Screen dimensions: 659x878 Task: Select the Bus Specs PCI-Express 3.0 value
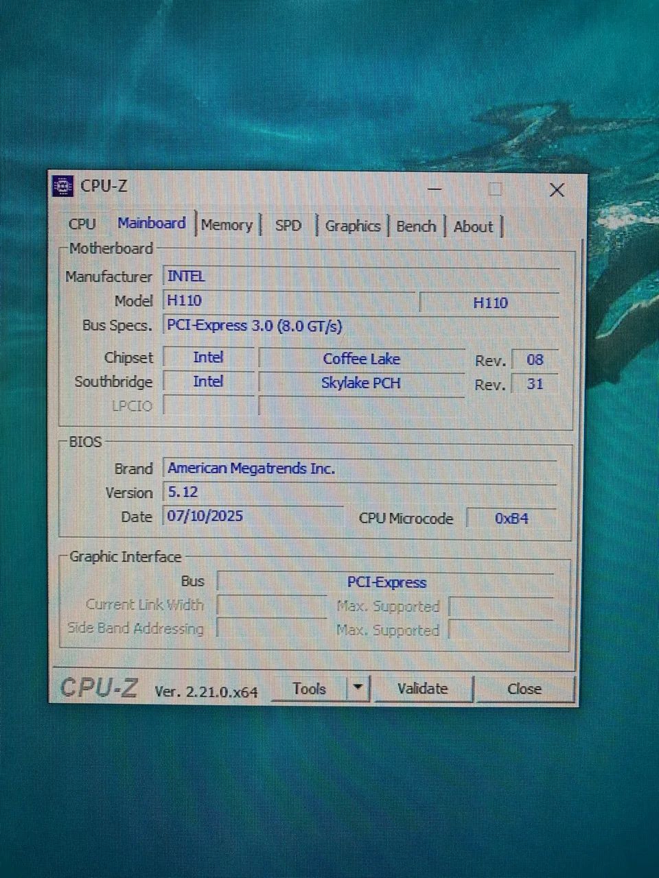pos(361,326)
